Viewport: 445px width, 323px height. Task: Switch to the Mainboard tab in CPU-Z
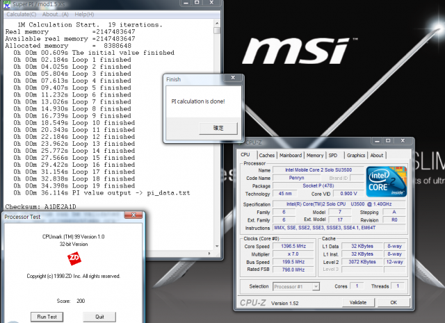291,156
